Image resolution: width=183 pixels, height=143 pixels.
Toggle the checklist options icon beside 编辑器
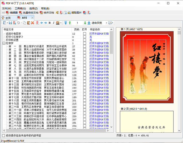click(x=3, y=13)
